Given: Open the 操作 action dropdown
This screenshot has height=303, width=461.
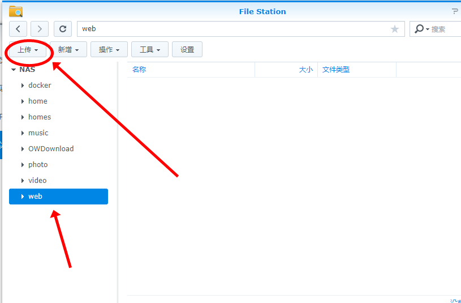Looking at the screenshot, I should click(x=109, y=50).
